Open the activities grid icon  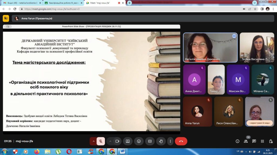click(262, 141)
